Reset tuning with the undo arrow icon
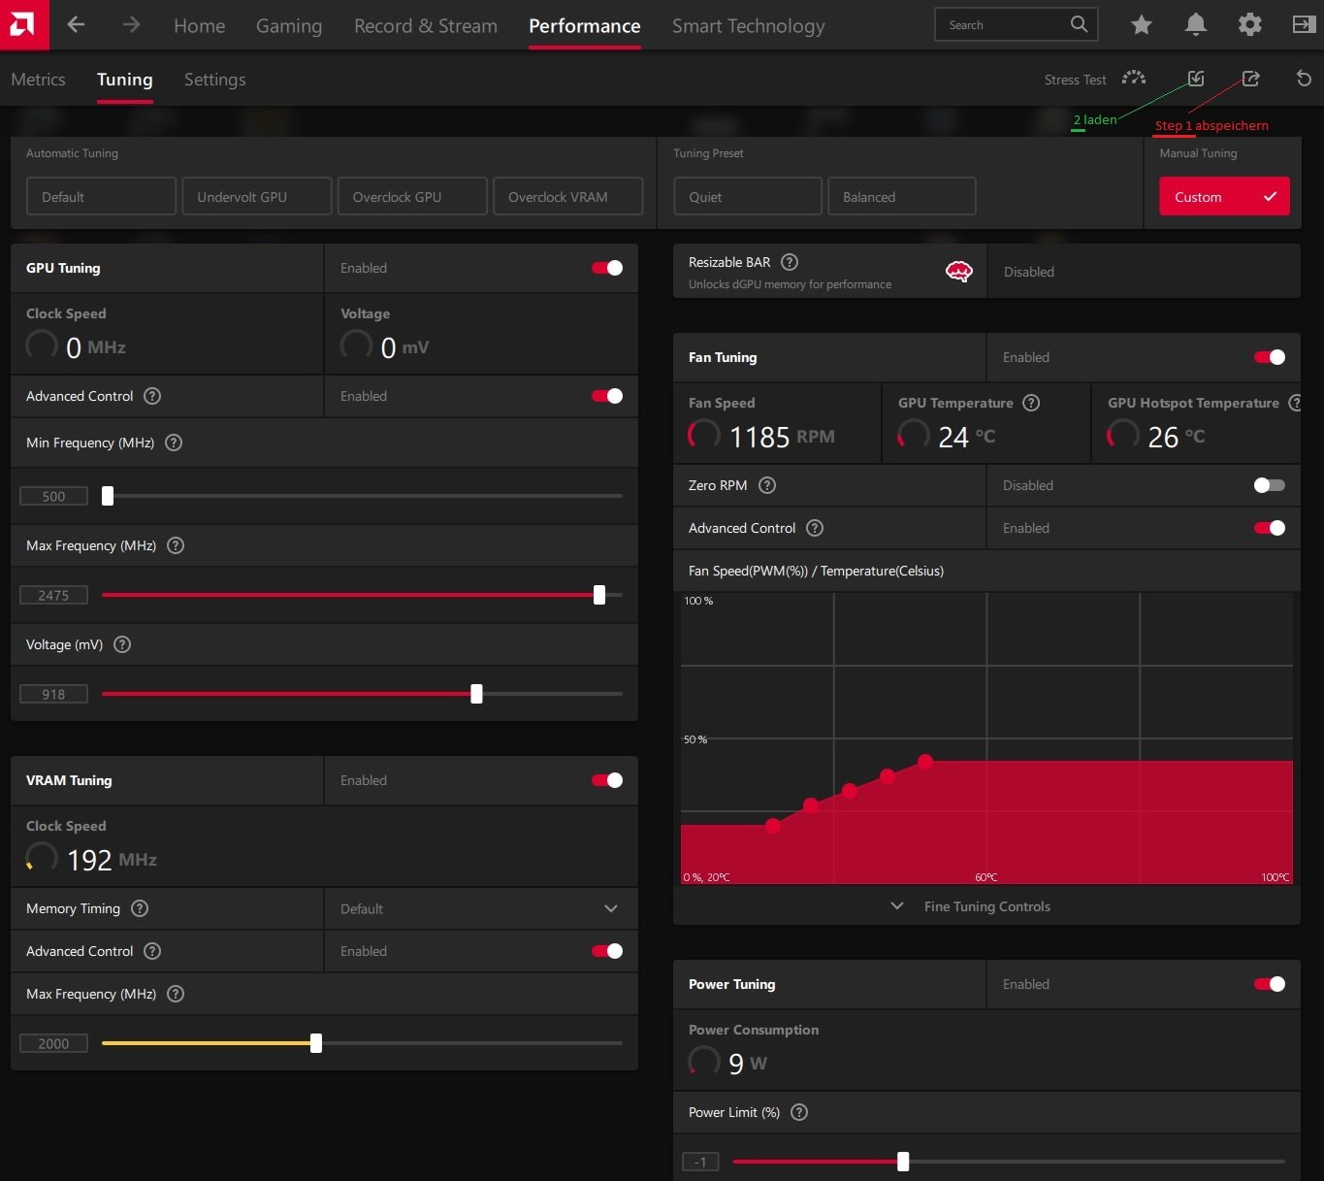The image size is (1324, 1181). click(1304, 79)
